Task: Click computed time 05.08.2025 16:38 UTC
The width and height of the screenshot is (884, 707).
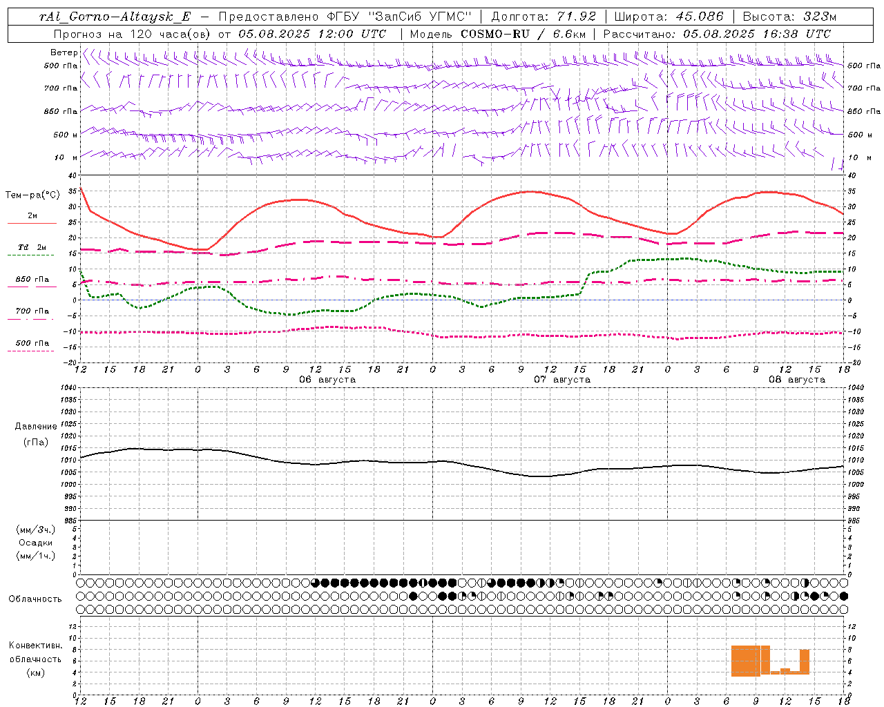Action: point(757,34)
